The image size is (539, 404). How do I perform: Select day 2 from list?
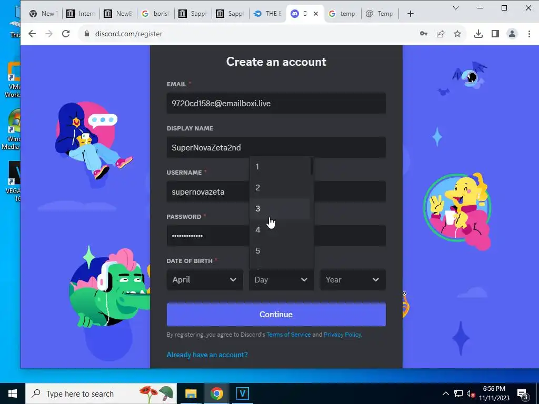280,188
